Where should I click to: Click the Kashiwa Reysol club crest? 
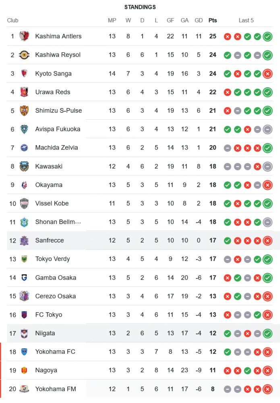24,55
